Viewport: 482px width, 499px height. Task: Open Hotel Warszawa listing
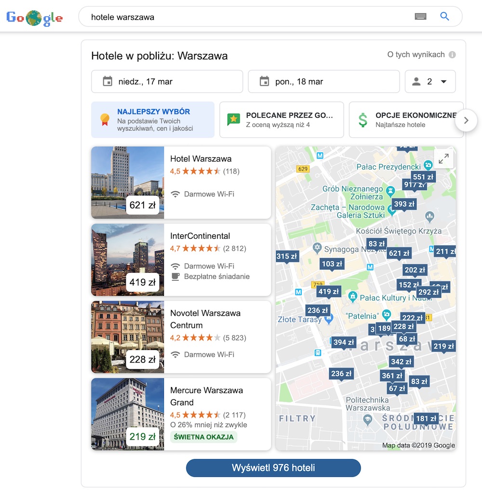(181, 183)
